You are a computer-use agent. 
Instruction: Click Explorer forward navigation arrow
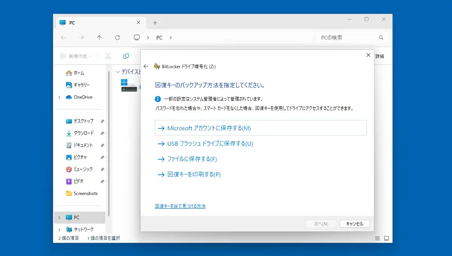81,38
